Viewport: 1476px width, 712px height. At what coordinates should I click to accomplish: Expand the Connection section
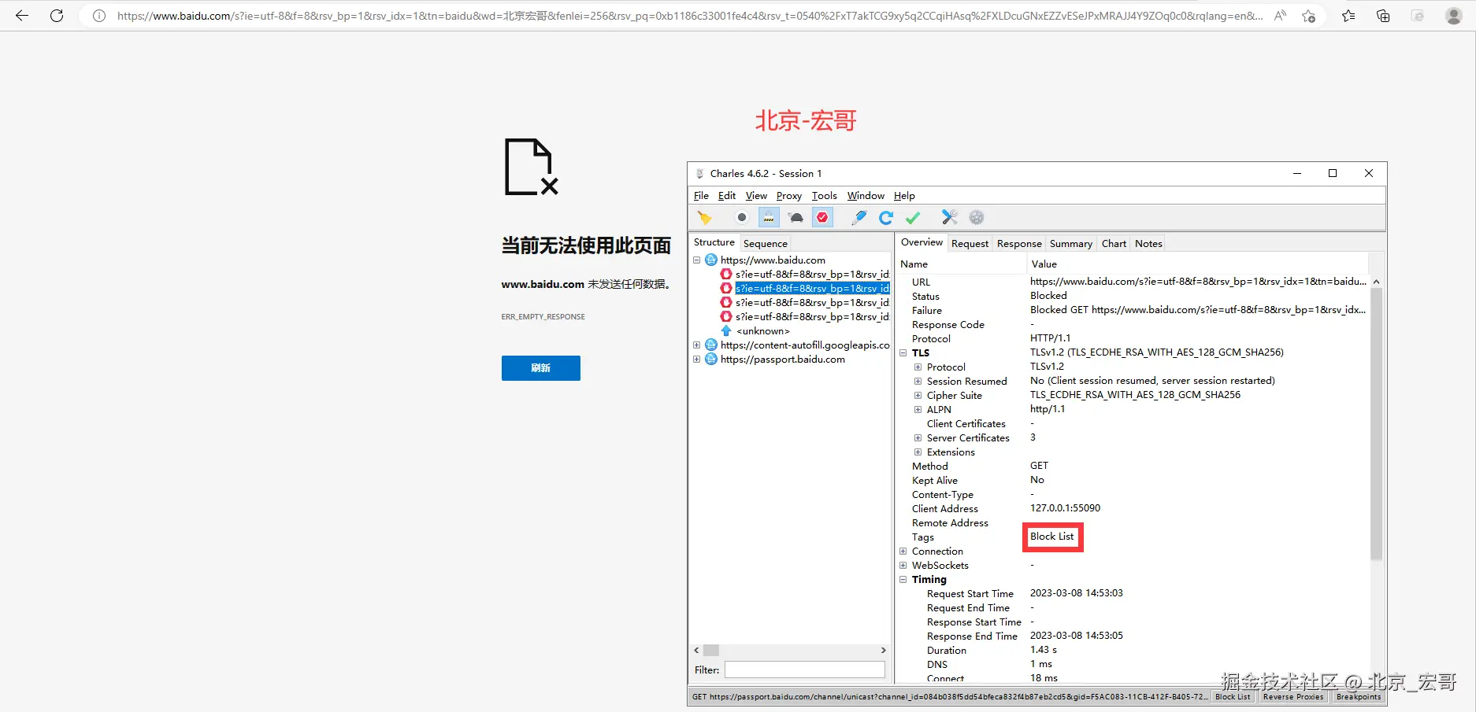tap(903, 552)
